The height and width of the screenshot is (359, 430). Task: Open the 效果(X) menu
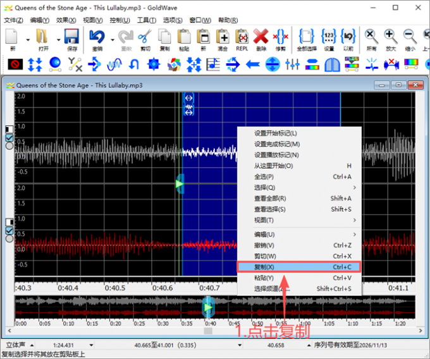(66, 20)
